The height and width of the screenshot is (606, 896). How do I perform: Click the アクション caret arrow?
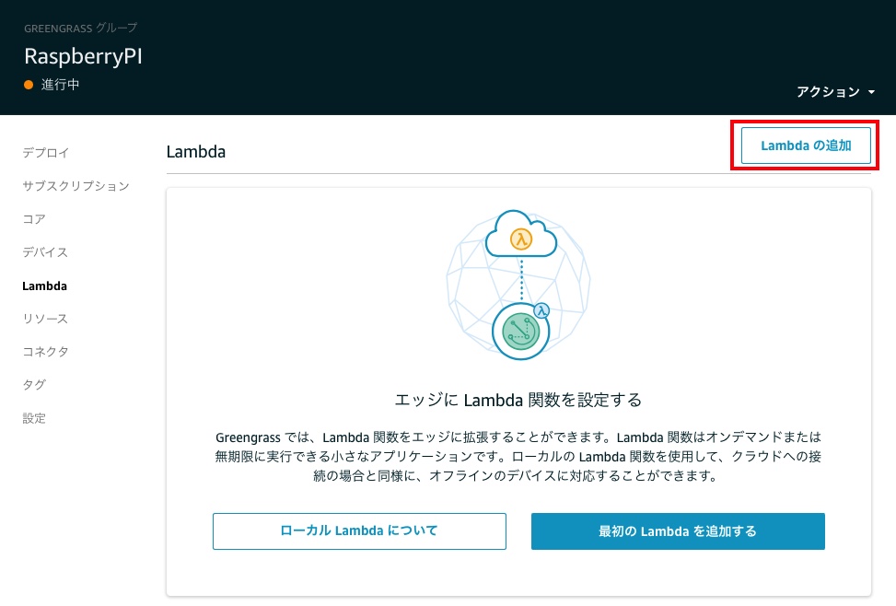pyautogui.click(x=871, y=92)
